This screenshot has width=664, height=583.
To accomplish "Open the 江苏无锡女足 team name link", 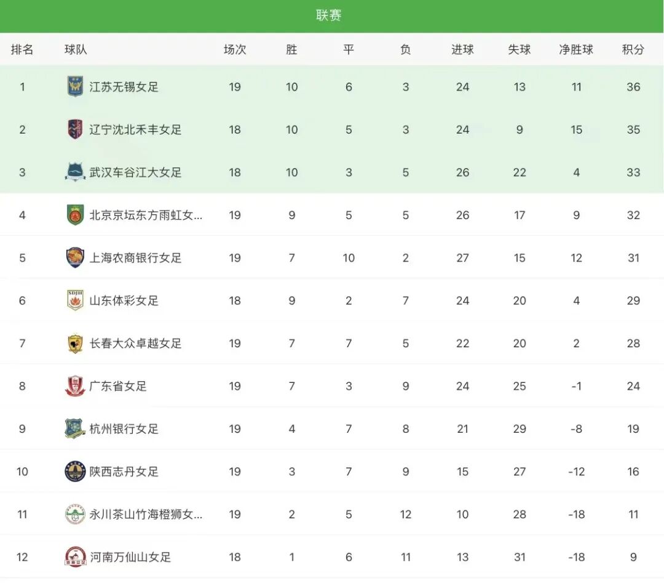I will [124, 87].
